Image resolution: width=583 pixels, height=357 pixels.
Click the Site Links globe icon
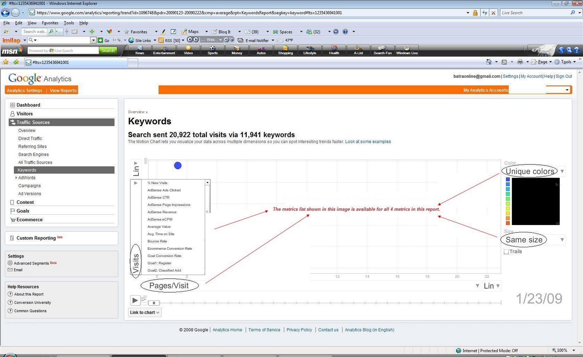tap(131, 40)
